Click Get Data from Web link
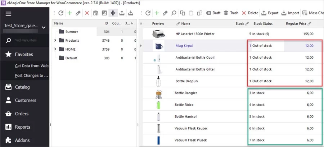The image size is (324, 147). point(32,66)
